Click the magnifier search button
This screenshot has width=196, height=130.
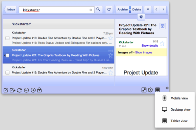pos(98,9)
